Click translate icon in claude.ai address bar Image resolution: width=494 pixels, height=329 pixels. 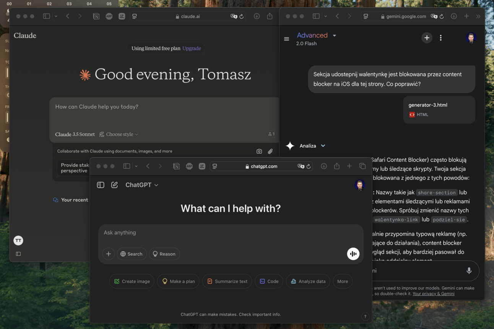[234, 16]
